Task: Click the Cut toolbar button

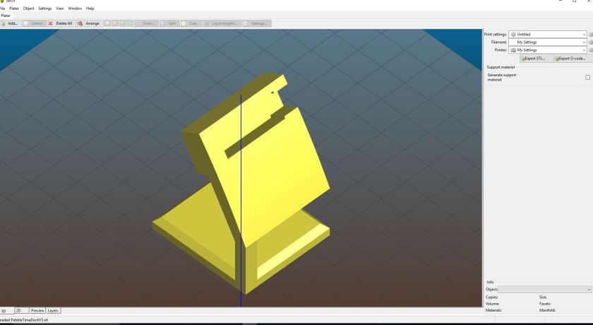Action: point(191,23)
